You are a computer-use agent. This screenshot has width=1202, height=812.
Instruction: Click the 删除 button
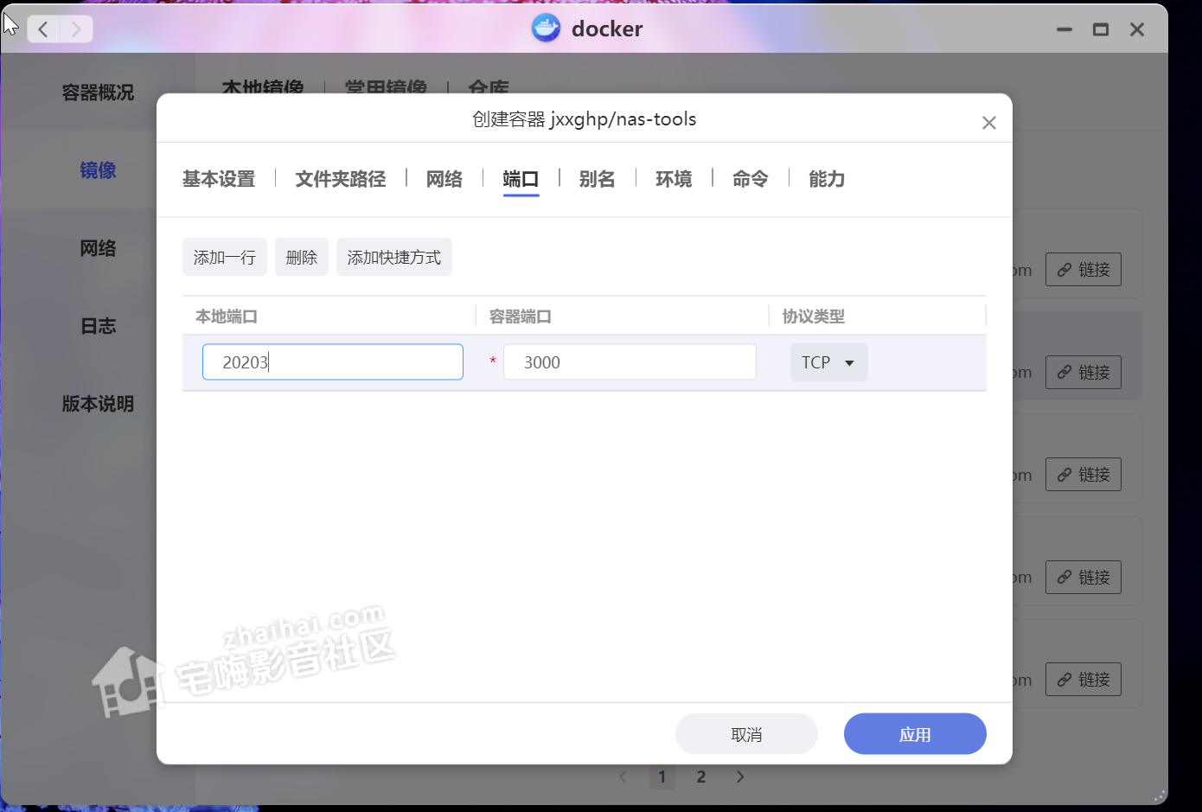click(302, 257)
